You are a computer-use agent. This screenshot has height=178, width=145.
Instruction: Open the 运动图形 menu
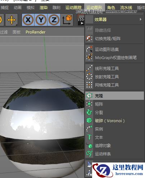click(x=94, y=8)
